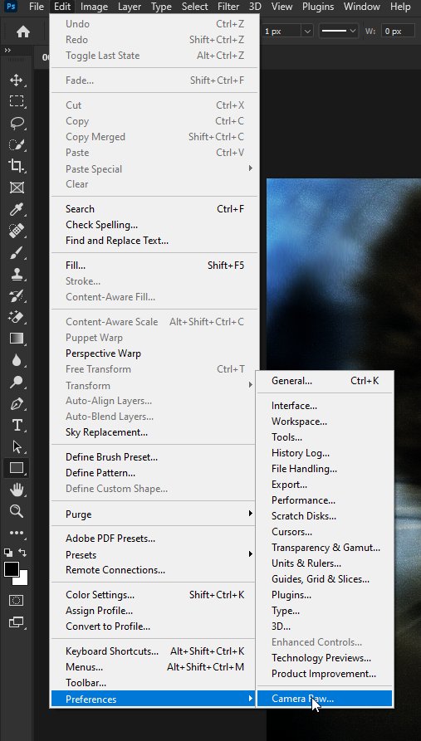
Task: Open the Edit Toolbar three-dots menu
Action: pyautogui.click(x=17, y=533)
